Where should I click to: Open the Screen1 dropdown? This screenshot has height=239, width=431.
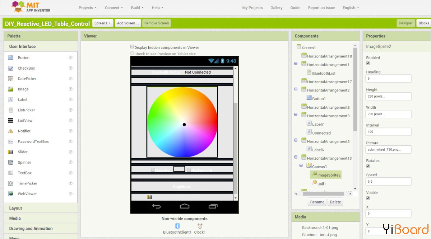pos(102,23)
